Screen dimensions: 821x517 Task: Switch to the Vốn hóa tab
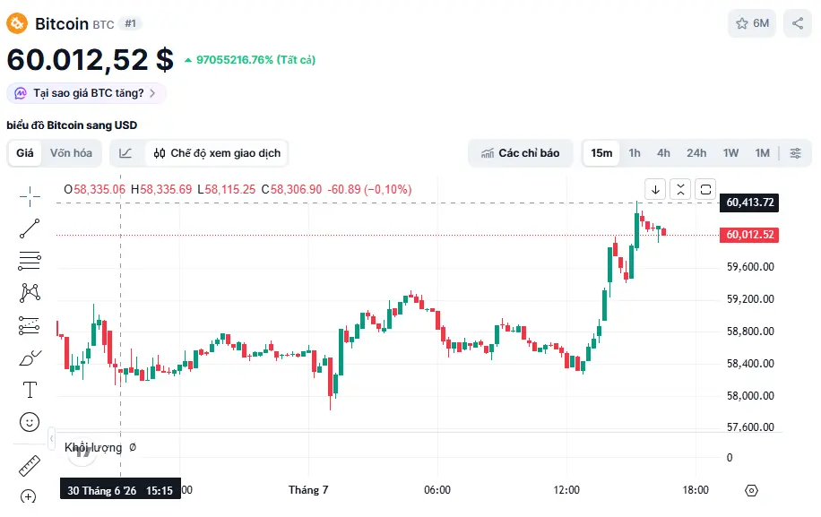click(71, 153)
